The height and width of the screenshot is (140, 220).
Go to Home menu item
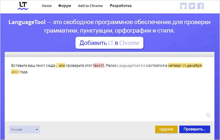click(47, 6)
